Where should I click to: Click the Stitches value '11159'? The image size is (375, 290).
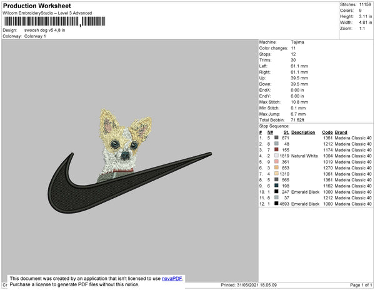click(365, 4)
